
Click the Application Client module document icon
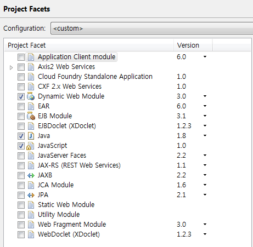[31, 57]
